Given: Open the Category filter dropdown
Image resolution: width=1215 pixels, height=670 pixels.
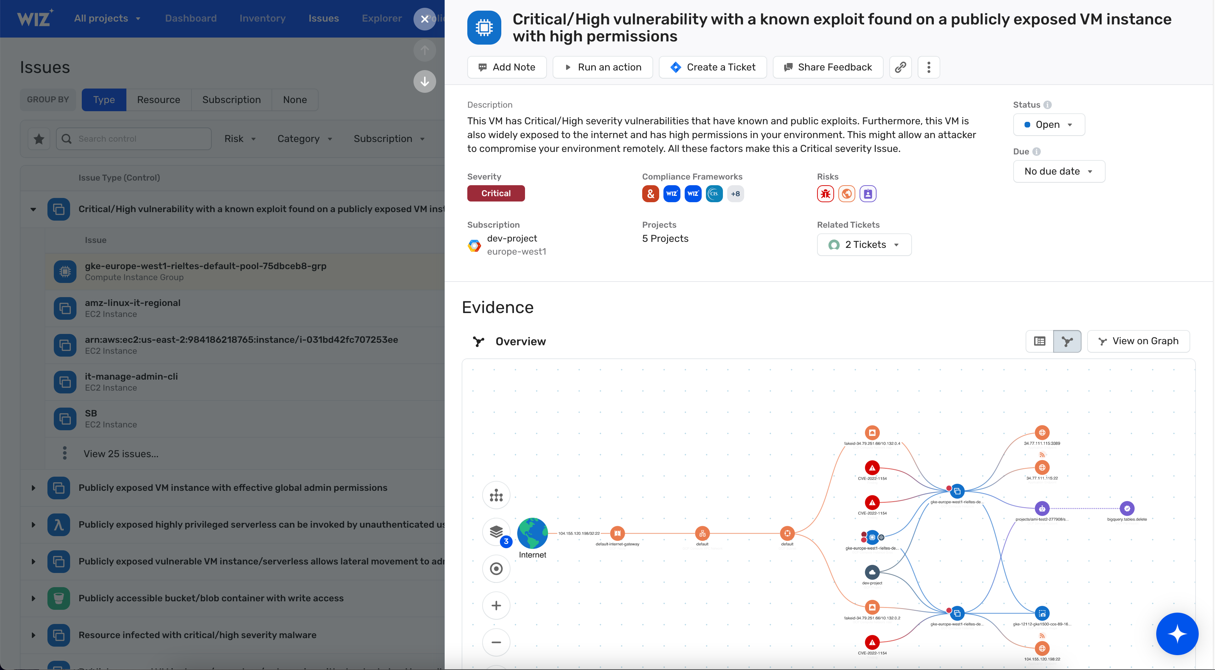Looking at the screenshot, I should pyautogui.click(x=305, y=139).
